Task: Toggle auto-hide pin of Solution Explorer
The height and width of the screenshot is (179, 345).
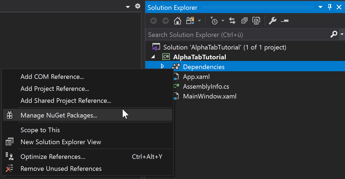Action: tap(330, 7)
